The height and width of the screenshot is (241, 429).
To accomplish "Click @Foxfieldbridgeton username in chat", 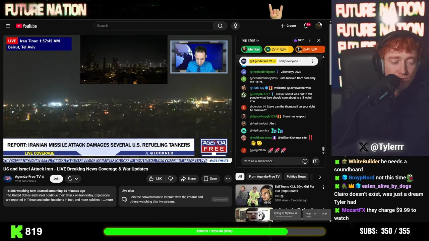I will 262,72.
